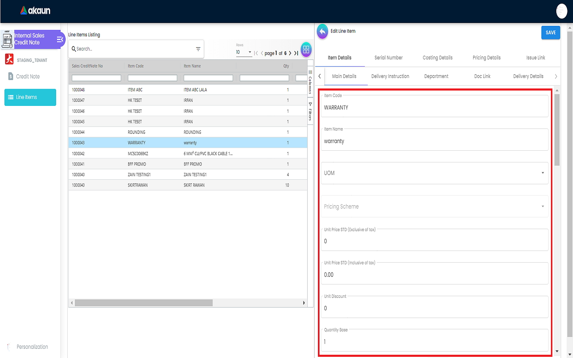
Task: Expand the UOM dropdown
Action: coord(542,173)
